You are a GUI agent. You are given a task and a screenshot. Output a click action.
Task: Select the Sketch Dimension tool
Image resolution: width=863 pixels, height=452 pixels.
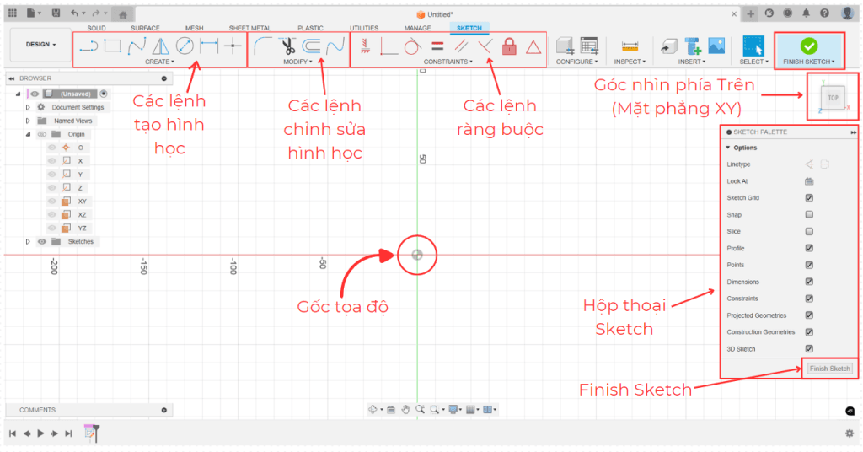coord(208,46)
